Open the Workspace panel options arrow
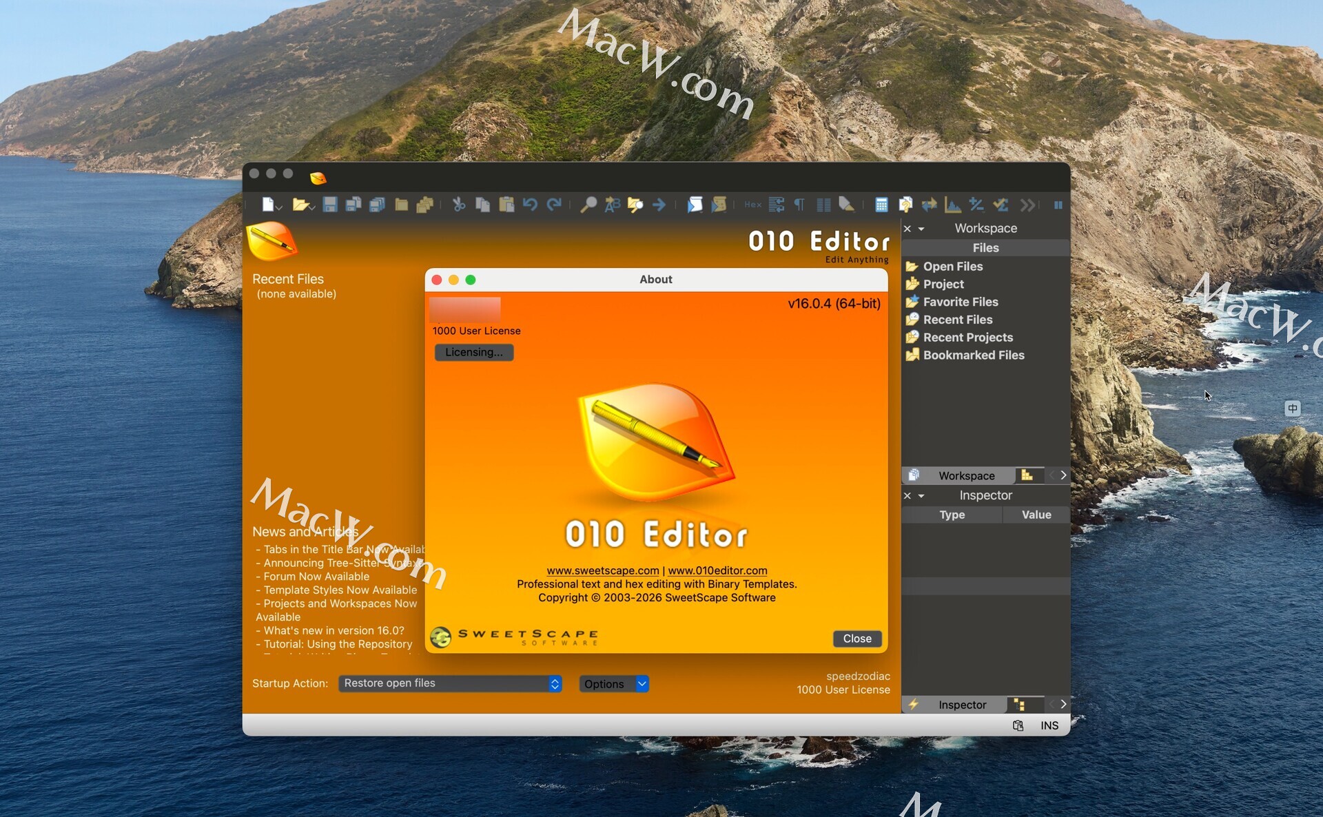The height and width of the screenshot is (817, 1323). (x=921, y=229)
